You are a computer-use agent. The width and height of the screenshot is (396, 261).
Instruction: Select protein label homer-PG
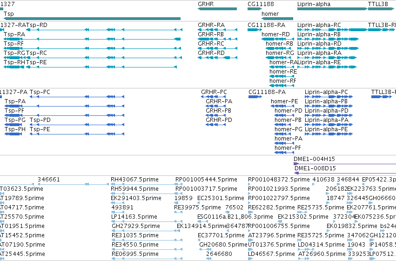pos(289,129)
